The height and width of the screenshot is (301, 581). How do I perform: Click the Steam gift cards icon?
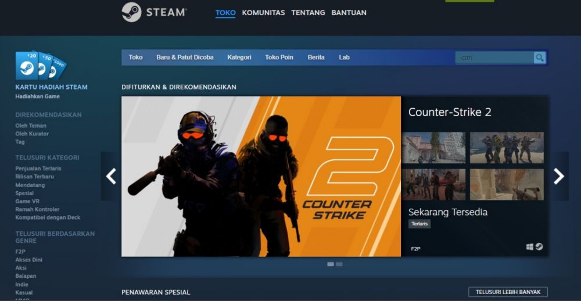[41, 66]
